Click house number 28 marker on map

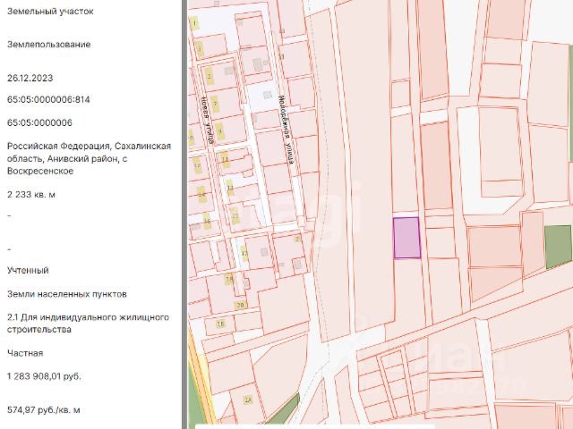tap(240, 305)
